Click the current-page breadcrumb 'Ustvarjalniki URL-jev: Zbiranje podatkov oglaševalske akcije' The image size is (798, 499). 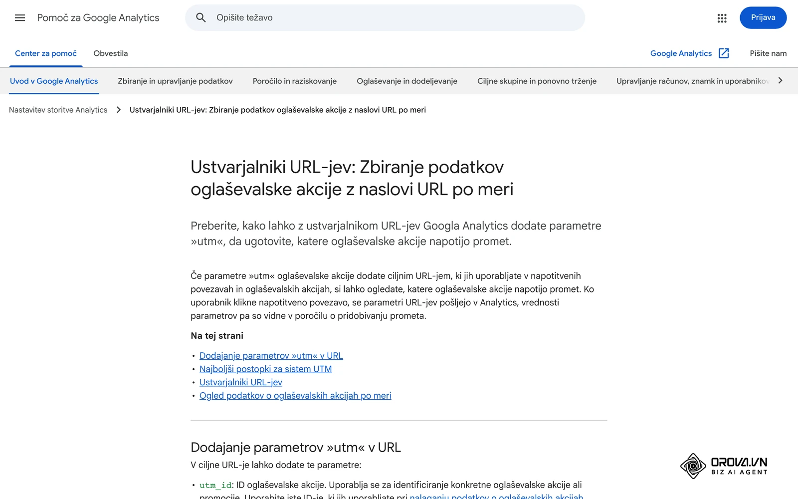pyautogui.click(x=278, y=110)
